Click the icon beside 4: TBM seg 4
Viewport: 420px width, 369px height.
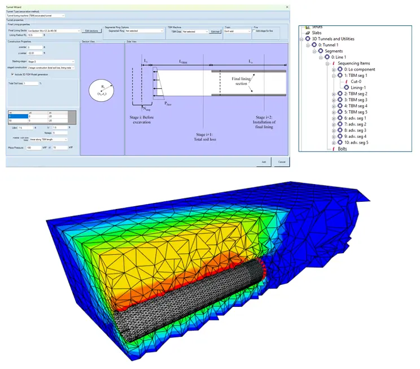(340, 106)
